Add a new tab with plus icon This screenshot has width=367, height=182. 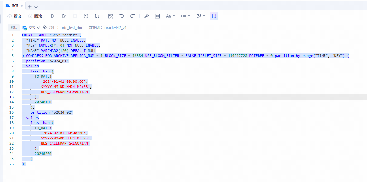click(x=30, y=7)
